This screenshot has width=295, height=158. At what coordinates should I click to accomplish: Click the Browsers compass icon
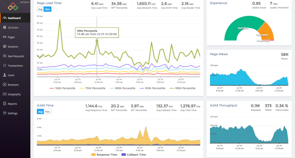pyautogui.click(x=5, y=85)
